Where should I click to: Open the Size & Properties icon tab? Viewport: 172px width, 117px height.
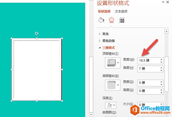[122, 20]
